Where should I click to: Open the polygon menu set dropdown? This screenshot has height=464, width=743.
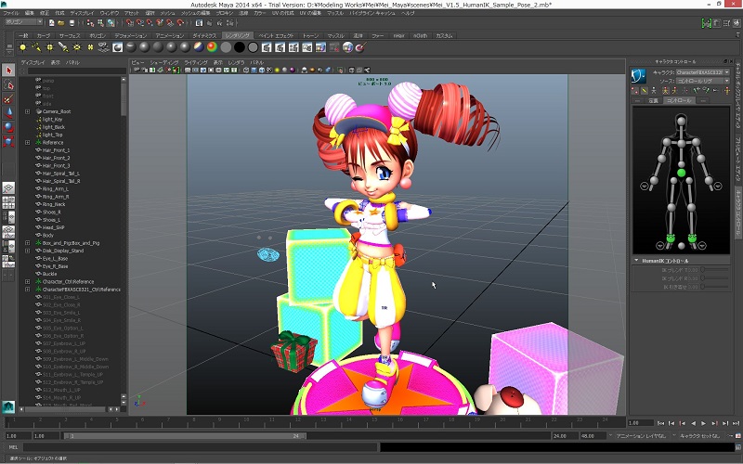click(24, 21)
